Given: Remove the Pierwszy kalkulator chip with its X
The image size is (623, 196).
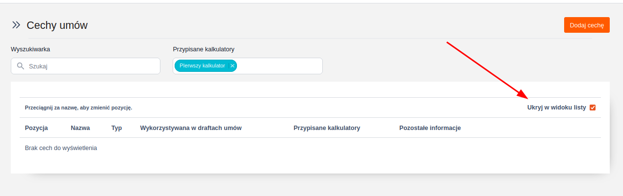Looking at the screenshot, I should point(233,65).
